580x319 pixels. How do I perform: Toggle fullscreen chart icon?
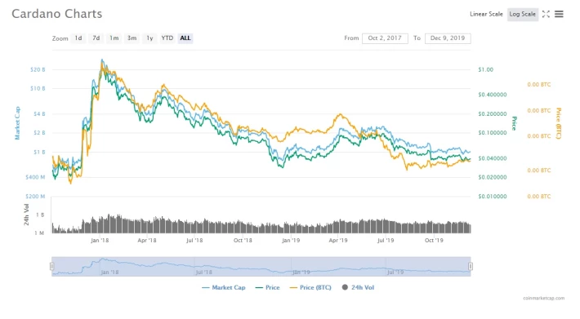click(546, 14)
